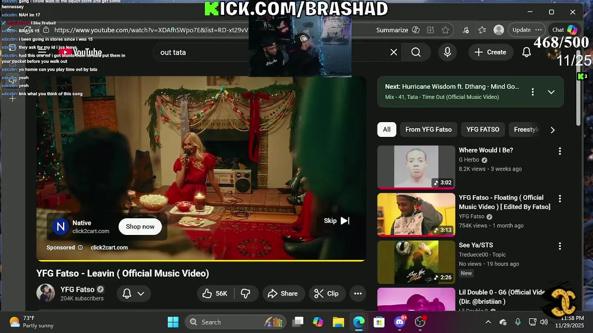This screenshot has width=593, height=333.
Task: Clear the YouTube search box text
Action: pyautogui.click(x=394, y=52)
